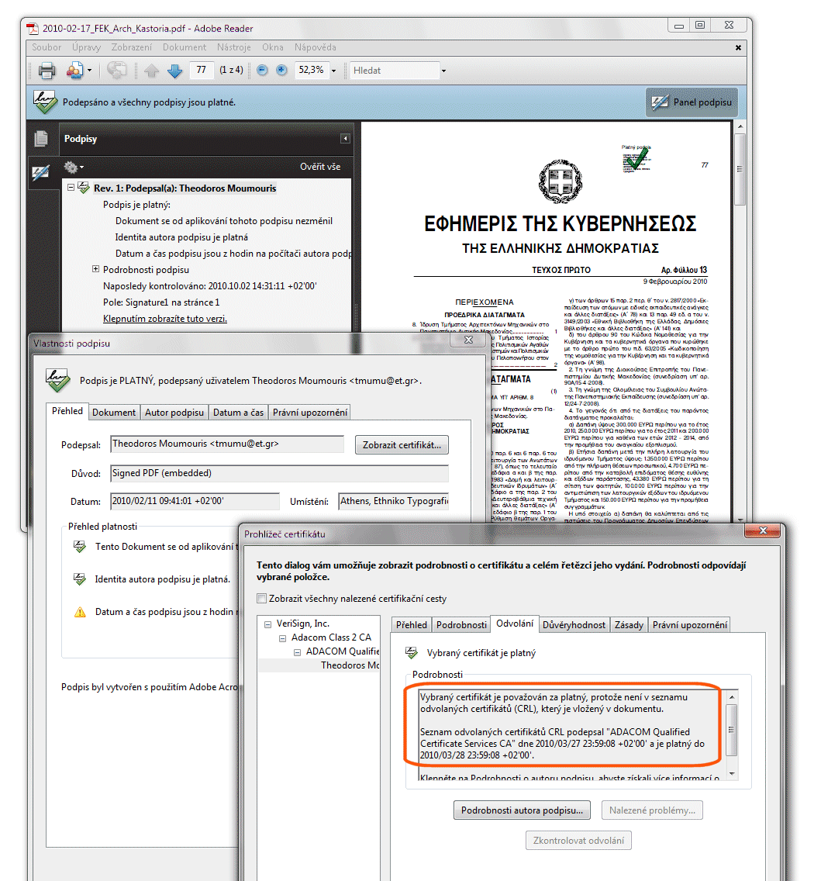
Task: Open the Důvěryhodnost tab
Action: pyautogui.click(x=574, y=625)
